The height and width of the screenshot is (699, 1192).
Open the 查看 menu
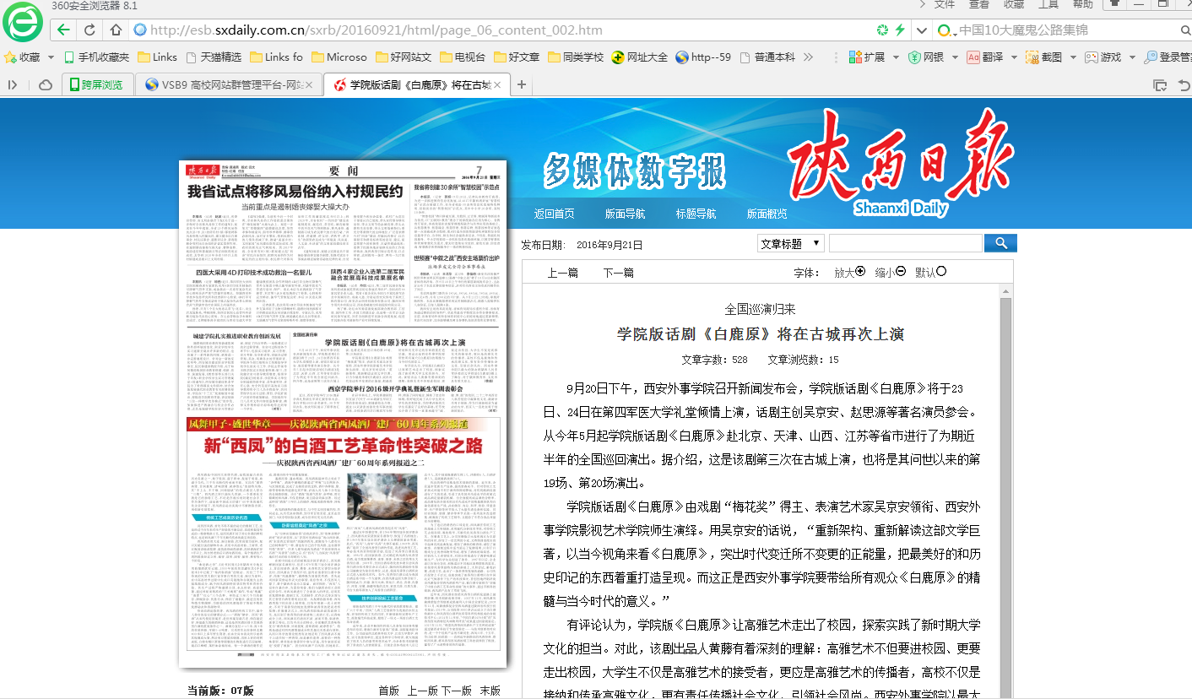pos(979,4)
